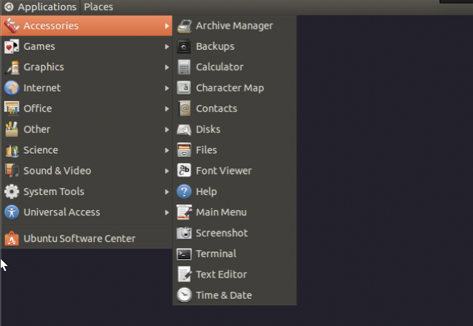Expand the System Tools submenu arrow
473x326 pixels.
click(167, 192)
